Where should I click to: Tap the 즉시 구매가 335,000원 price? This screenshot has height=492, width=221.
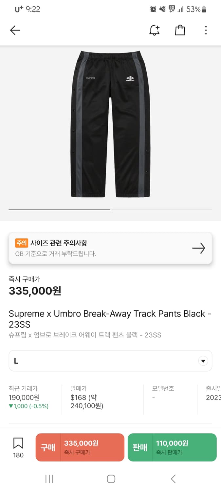[x=35, y=291]
